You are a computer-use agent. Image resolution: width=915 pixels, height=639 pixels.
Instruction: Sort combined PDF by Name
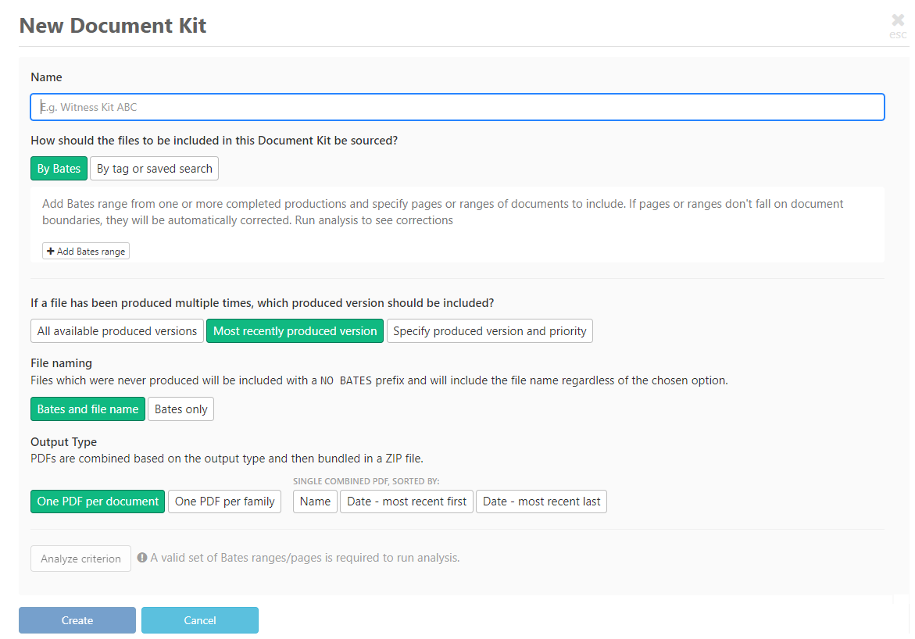click(x=315, y=501)
